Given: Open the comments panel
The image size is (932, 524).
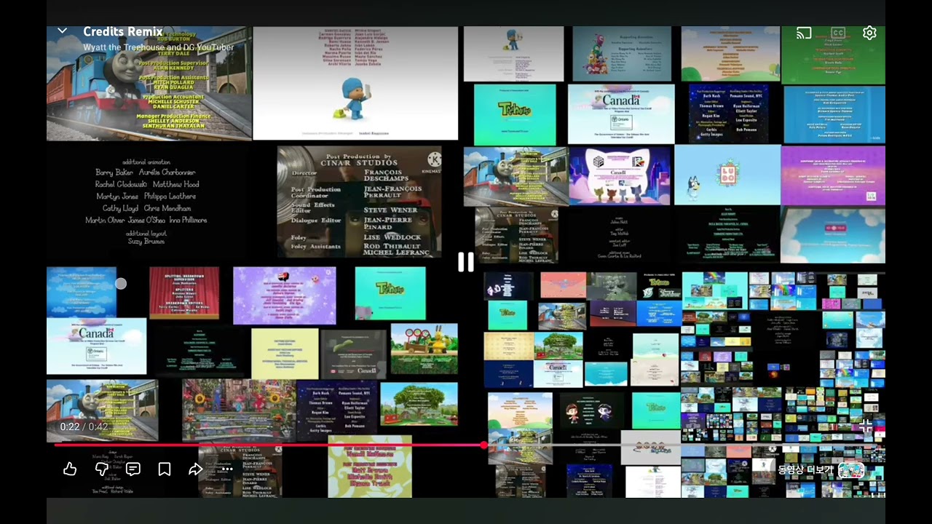Looking at the screenshot, I should [x=133, y=469].
